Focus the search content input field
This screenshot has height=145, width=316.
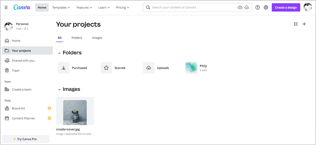click(194, 7)
